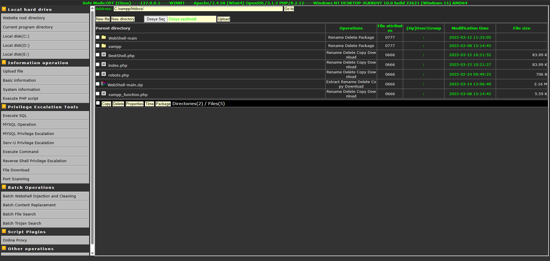Collapse the Batch Operations section

pyautogui.click(x=4, y=187)
